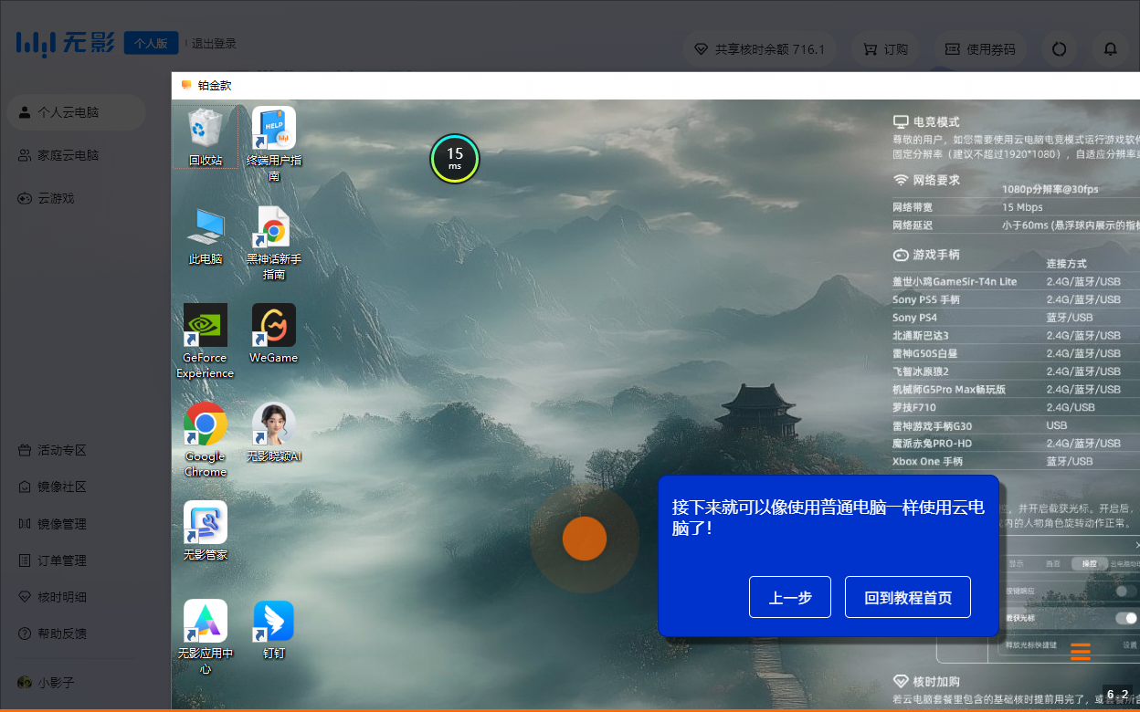Launch DingTalk (钉钉)

273,621
